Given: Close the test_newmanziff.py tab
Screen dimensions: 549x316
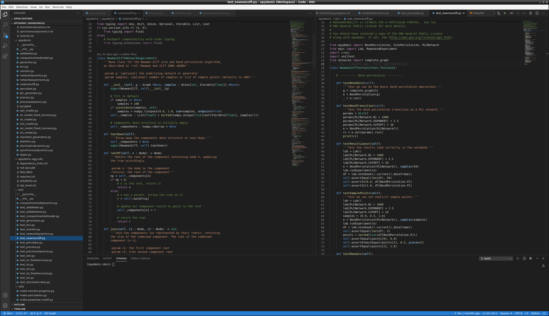Looking at the screenshot, I should tap(465, 13).
